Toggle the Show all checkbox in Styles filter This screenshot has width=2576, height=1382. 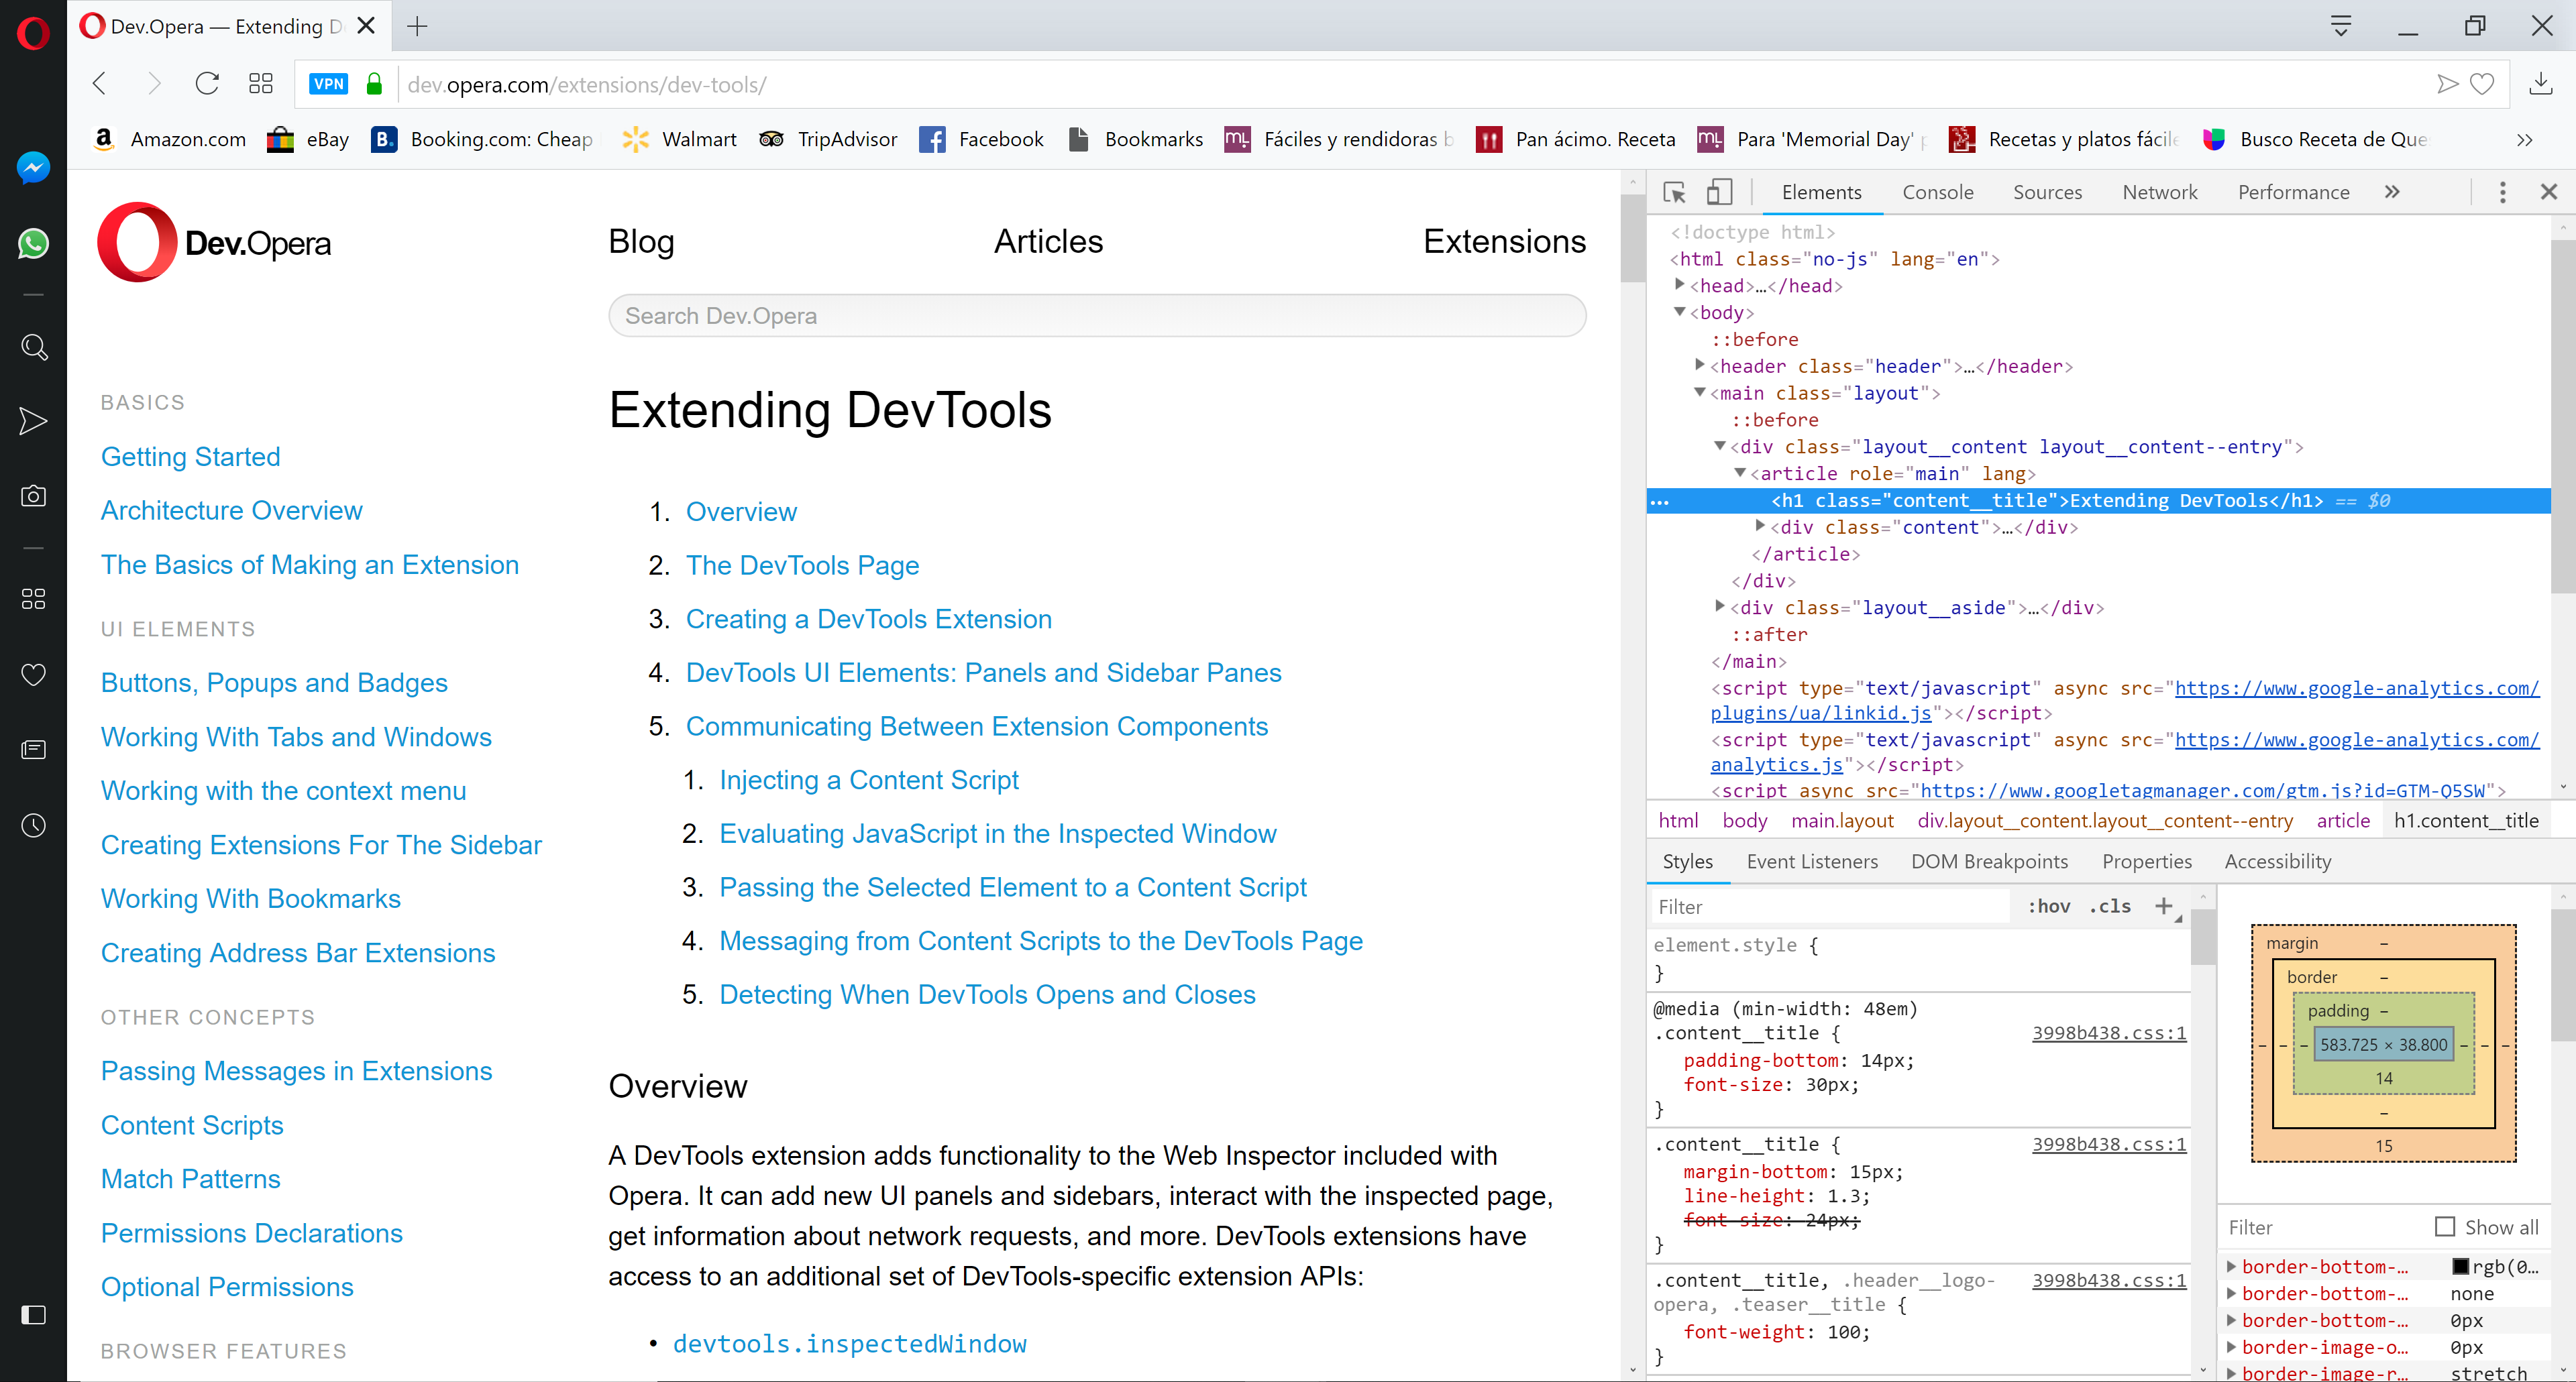(2446, 1226)
